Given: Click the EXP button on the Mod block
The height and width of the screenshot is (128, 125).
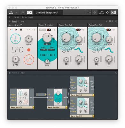Looking at the screenshot, I should (x=44, y=55).
